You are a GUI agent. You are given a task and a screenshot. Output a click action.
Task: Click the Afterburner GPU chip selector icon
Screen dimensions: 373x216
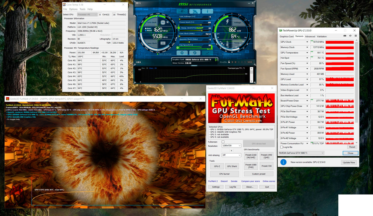click(163, 22)
